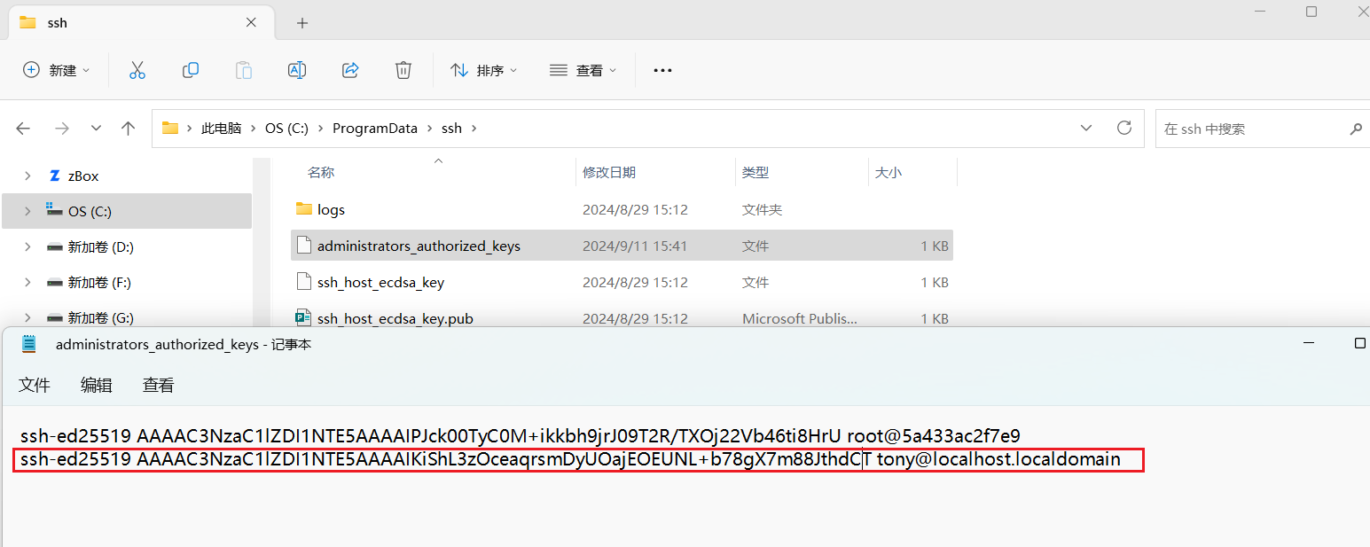Click the Copy icon in toolbar

click(x=190, y=70)
